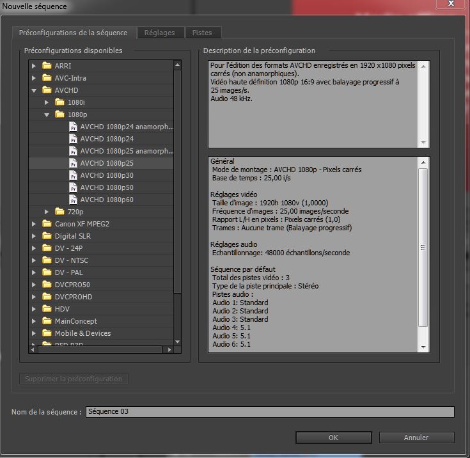
Task: Click the AVCHD 1080p30 preset file icon
Action: [73, 175]
